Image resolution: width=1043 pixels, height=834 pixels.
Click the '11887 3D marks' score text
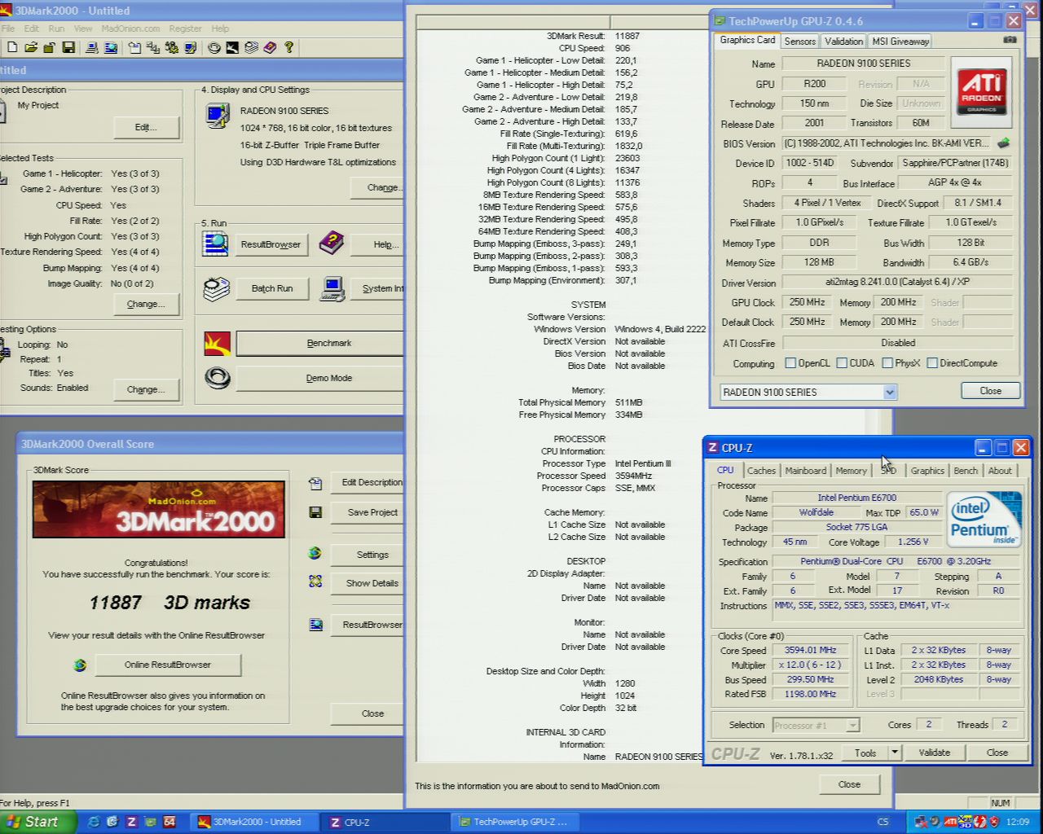[x=169, y=603]
